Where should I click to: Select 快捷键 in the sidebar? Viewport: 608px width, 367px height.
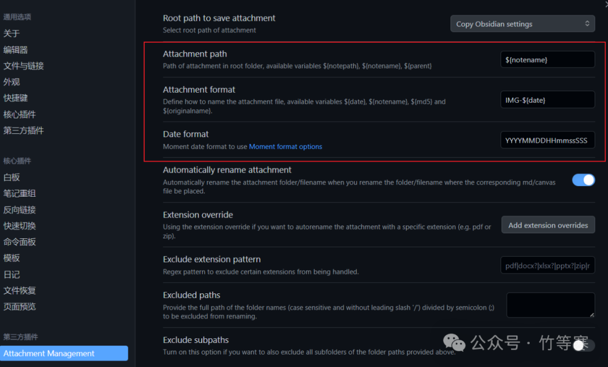click(16, 98)
